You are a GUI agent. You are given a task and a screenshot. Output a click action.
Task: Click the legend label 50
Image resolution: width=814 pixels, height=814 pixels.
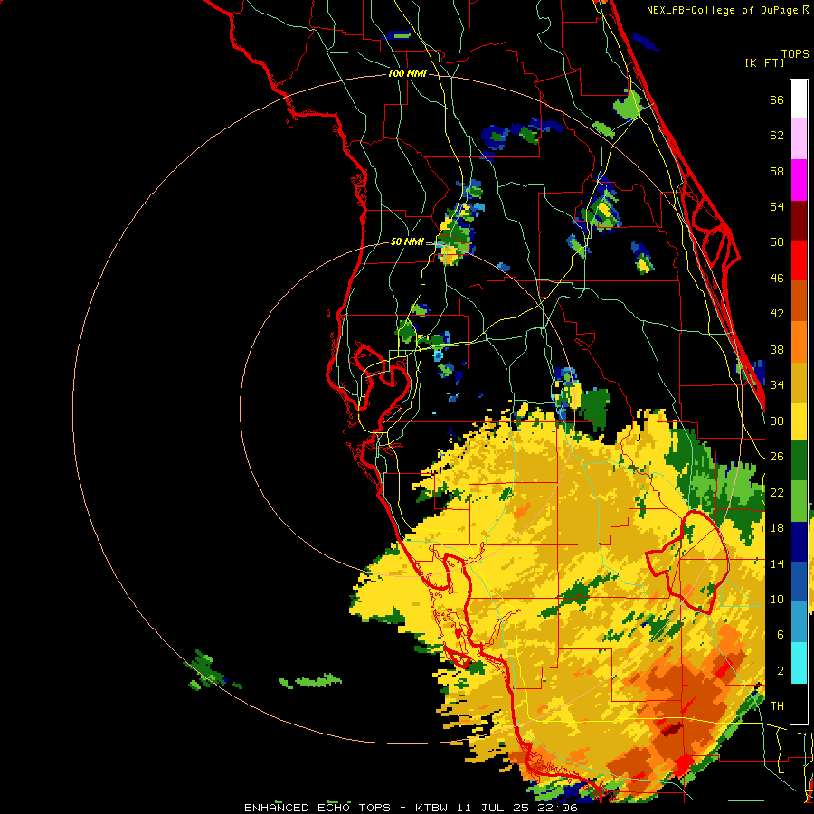click(777, 241)
